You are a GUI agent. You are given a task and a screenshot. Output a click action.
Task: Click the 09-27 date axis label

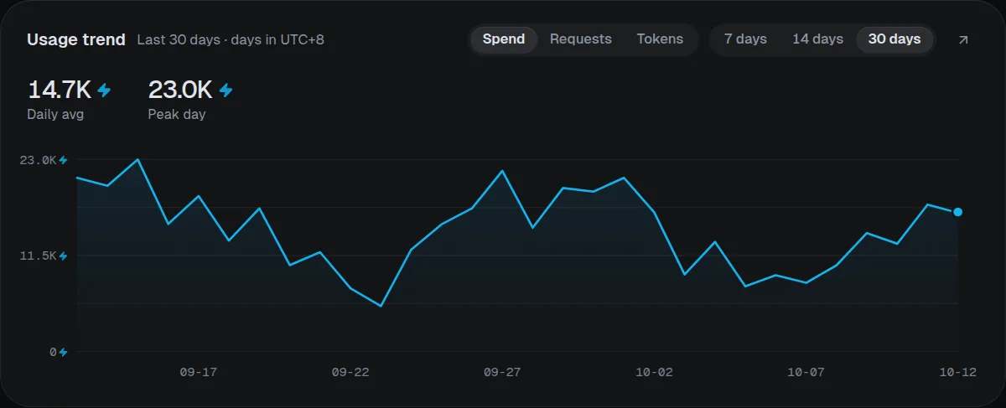pos(502,373)
